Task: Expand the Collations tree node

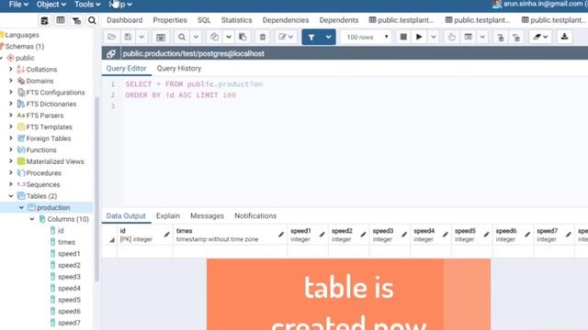Action: pos(11,70)
